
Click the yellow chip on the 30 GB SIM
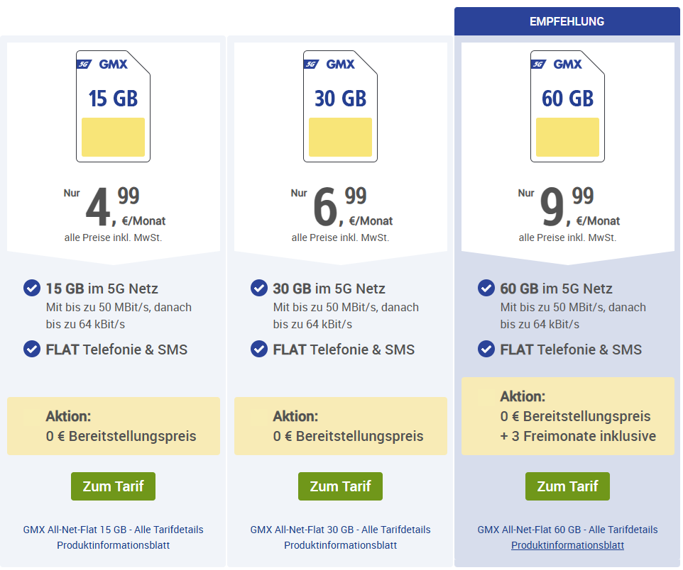[341, 137]
